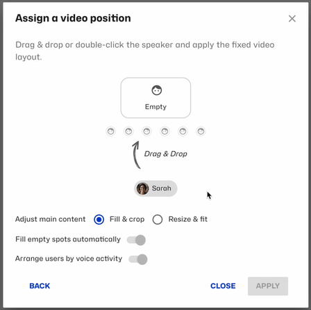The image size is (311, 310).
Task: Go back with the BACK button
Action: click(40, 286)
